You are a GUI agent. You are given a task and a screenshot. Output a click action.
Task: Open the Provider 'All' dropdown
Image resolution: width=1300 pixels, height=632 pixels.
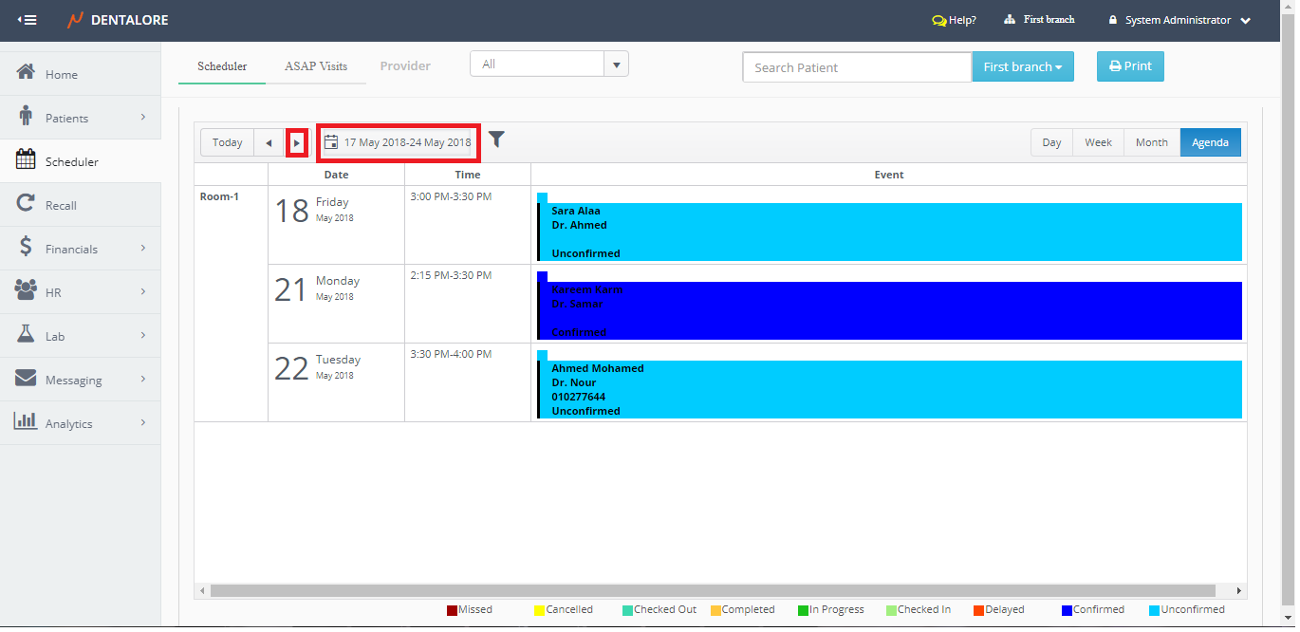tap(548, 65)
